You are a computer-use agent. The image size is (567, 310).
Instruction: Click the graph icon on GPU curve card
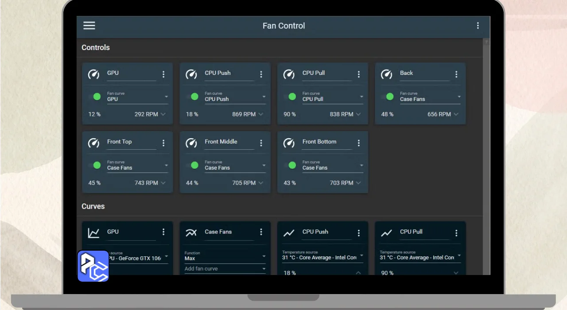pos(93,232)
